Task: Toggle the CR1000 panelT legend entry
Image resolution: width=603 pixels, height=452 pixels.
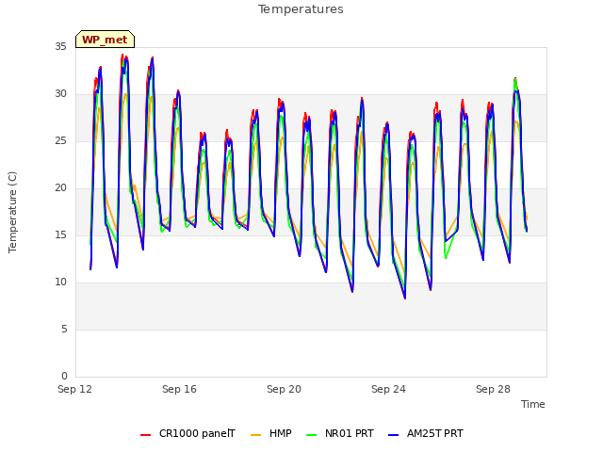Action: click(187, 433)
